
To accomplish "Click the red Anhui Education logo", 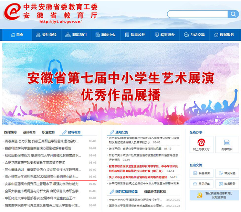I will pos(12,12).
